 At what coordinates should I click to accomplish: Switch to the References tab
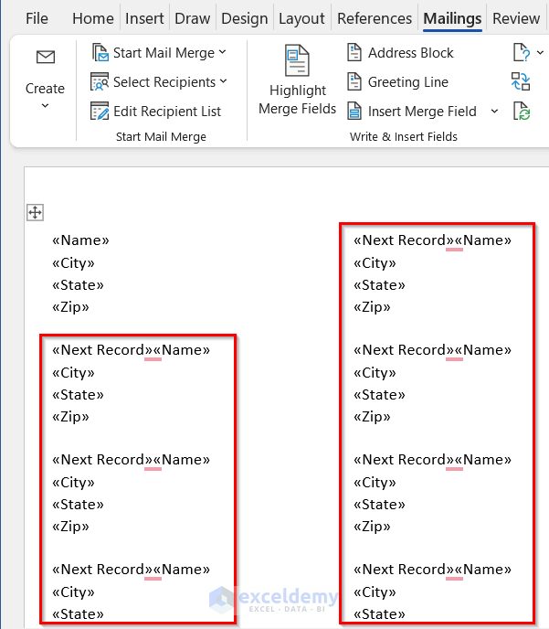click(375, 18)
